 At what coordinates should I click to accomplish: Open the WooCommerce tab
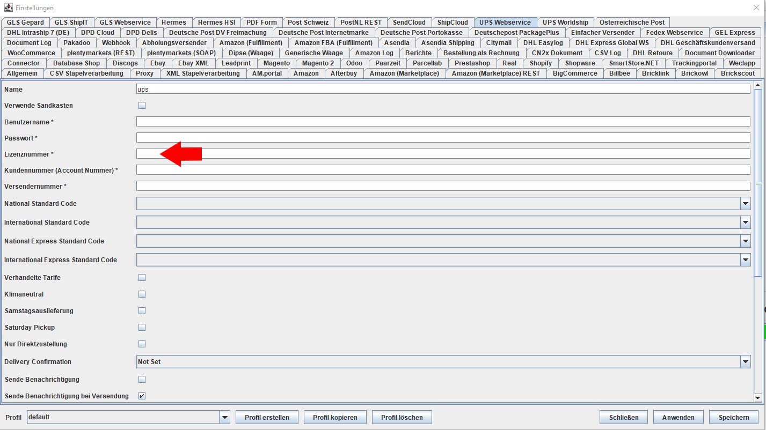[x=31, y=53]
